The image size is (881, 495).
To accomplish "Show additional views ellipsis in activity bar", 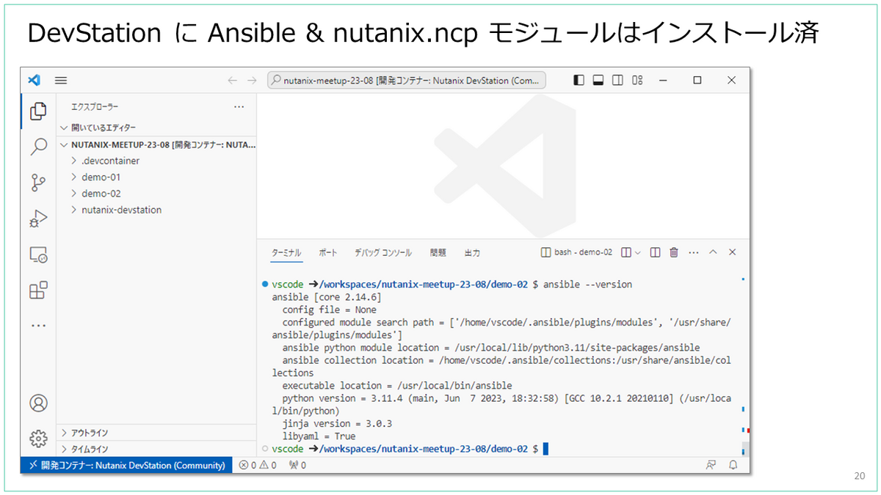I will (x=38, y=326).
